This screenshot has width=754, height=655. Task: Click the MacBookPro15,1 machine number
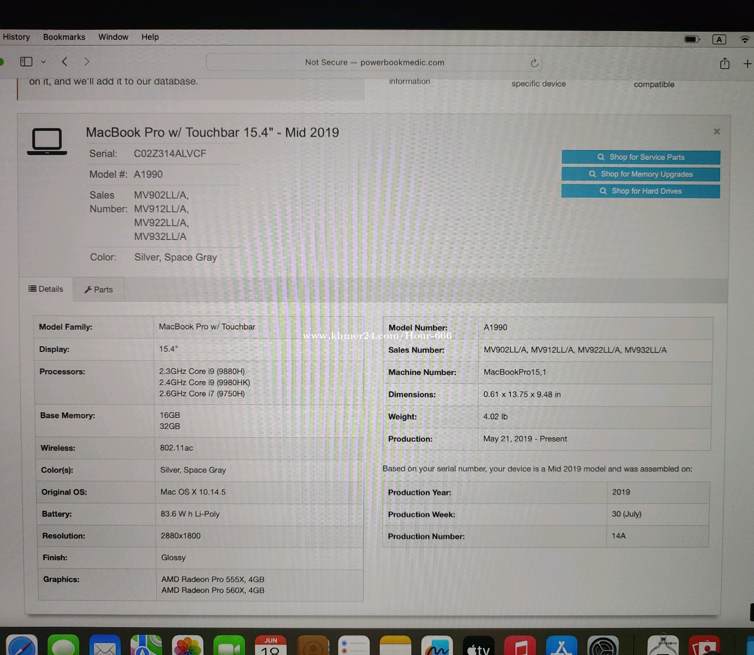(515, 372)
